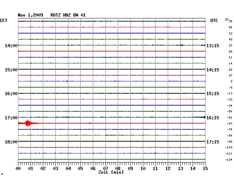Image resolution: width=234 pixels, height=178 pixels.
Task: Click the "DC" column header
Action: 227,19
